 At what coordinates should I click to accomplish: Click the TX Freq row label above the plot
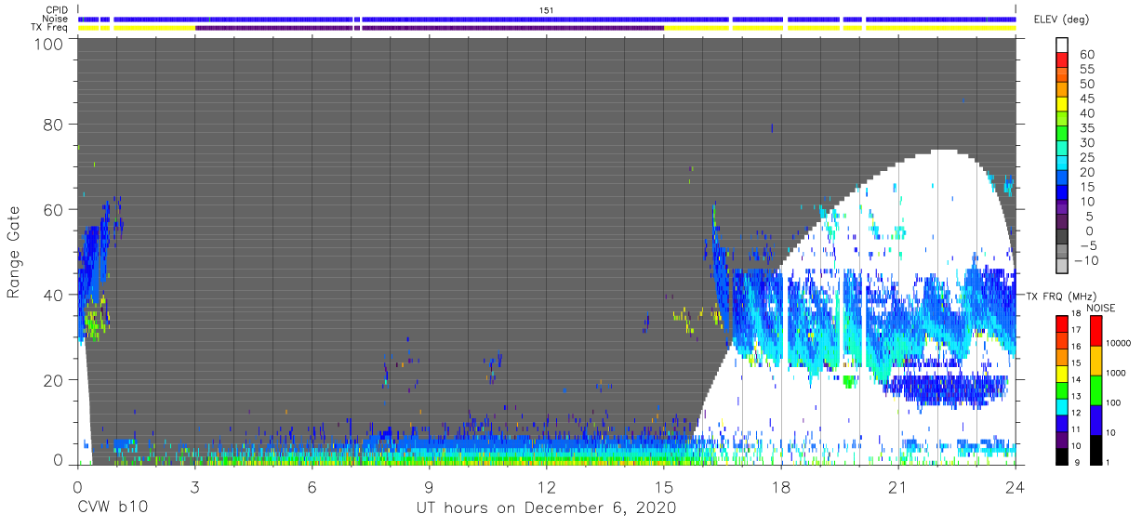point(49,28)
